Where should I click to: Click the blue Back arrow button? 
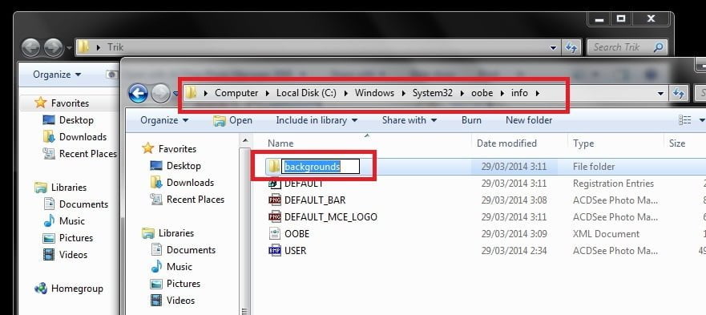[x=138, y=93]
